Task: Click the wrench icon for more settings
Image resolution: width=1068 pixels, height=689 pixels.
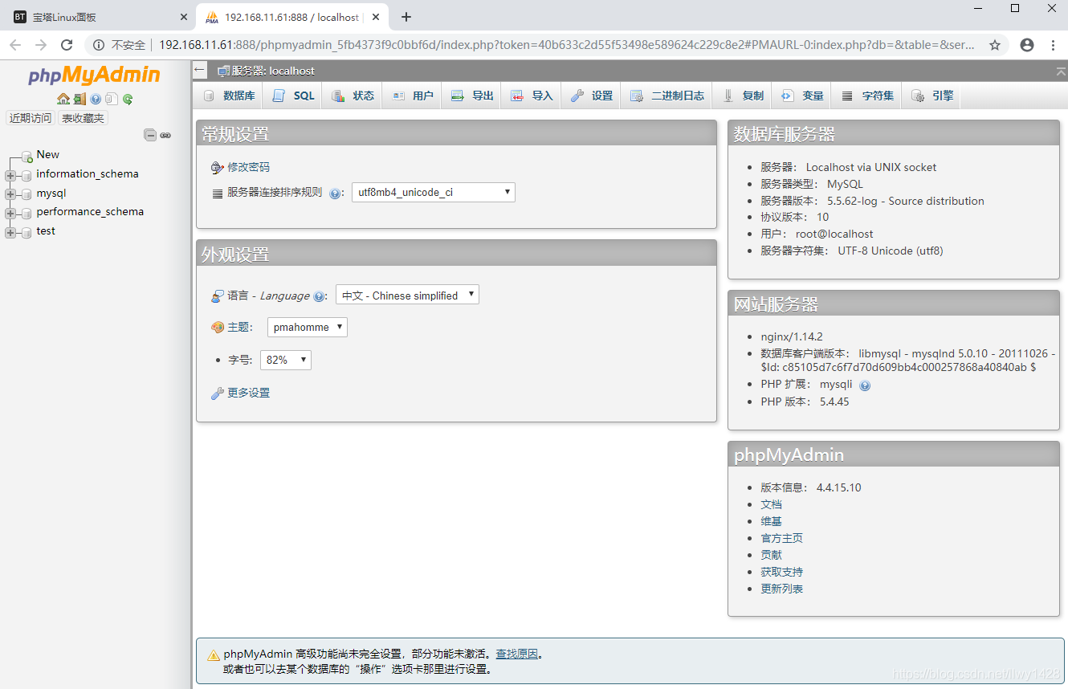Action: click(217, 393)
